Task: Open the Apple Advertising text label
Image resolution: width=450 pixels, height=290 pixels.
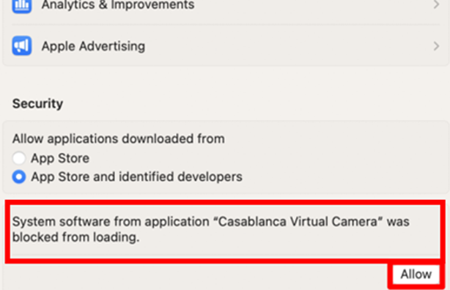Action: pyautogui.click(x=93, y=46)
